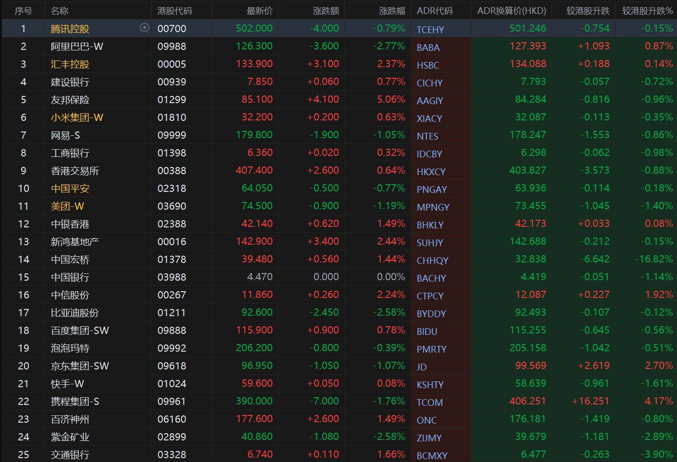Select the 美团-W stock name
Screen dimensions: 677x462
[x=67, y=206]
